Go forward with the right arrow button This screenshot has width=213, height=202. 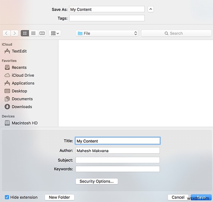[15, 33]
